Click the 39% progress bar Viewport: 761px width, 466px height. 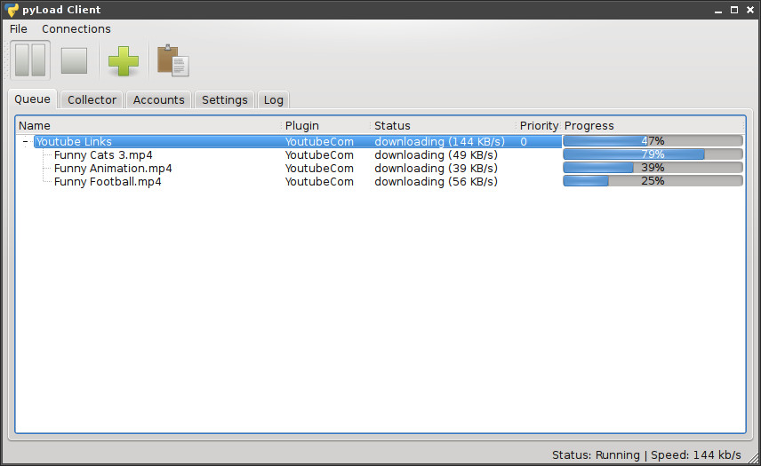pyautogui.click(x=653, y=168)
